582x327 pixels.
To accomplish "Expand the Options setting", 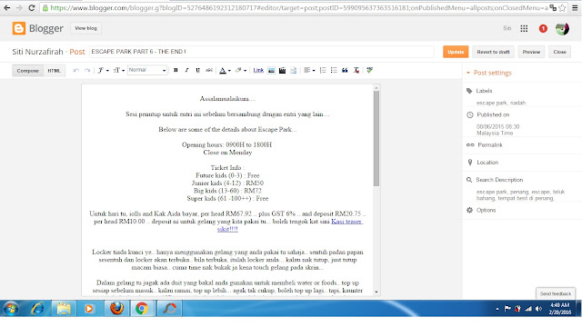I will (486, 210).
